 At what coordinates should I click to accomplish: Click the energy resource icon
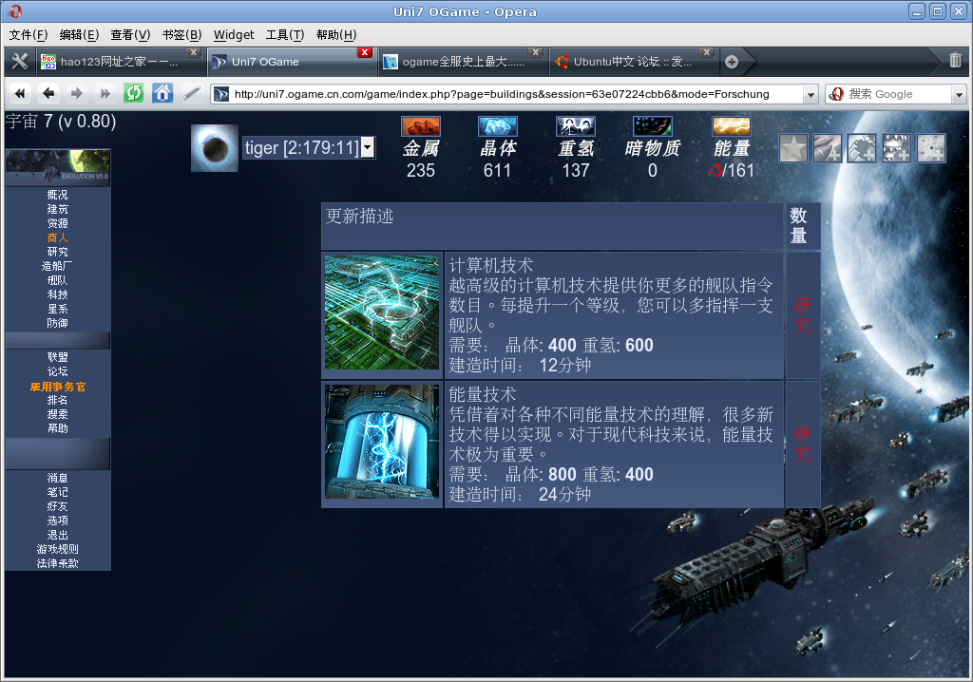click(731, 126)
